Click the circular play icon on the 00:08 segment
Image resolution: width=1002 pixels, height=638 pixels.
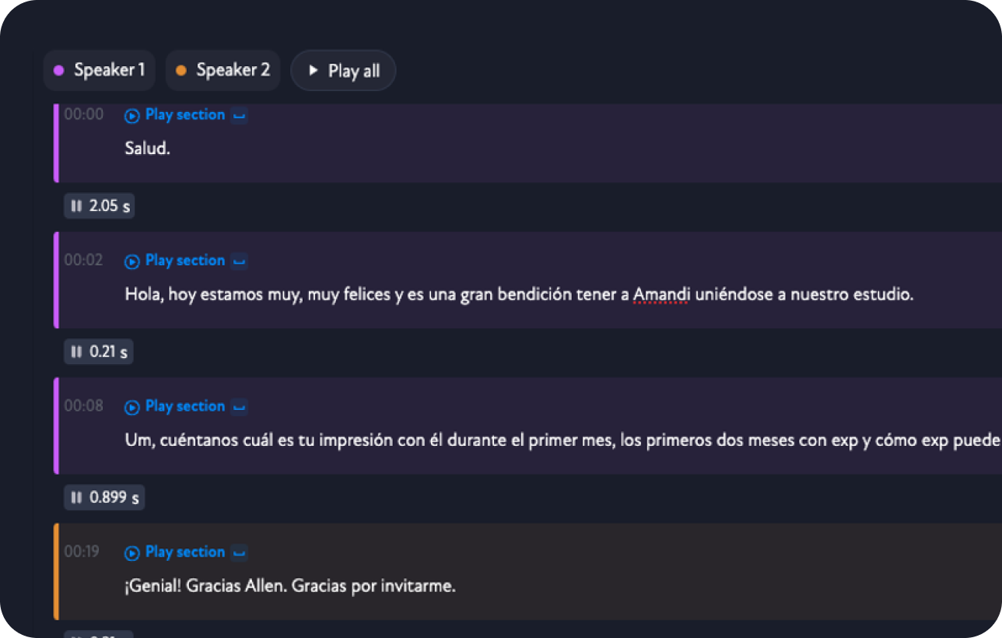[132, 406]
